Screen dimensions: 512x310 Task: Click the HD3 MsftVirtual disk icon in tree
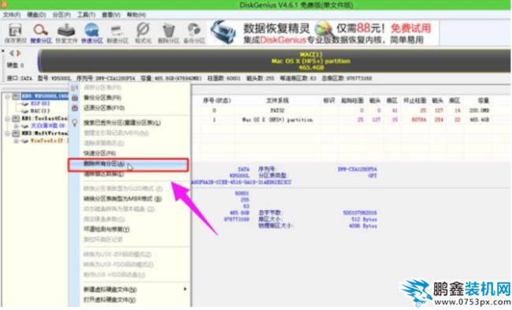pyautogui.click(x=16, y=133)
